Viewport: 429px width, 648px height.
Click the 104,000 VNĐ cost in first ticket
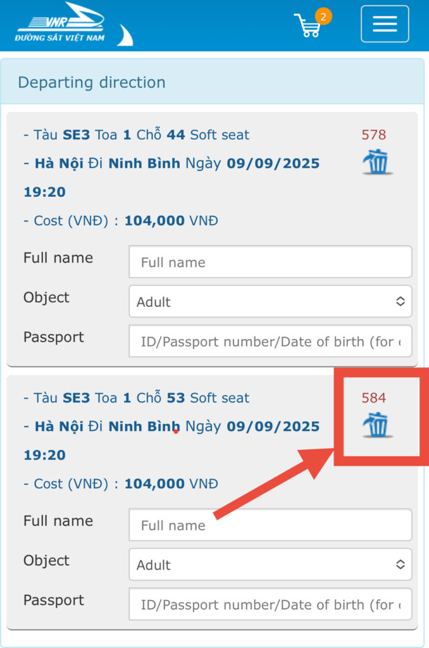pos(171,221)
